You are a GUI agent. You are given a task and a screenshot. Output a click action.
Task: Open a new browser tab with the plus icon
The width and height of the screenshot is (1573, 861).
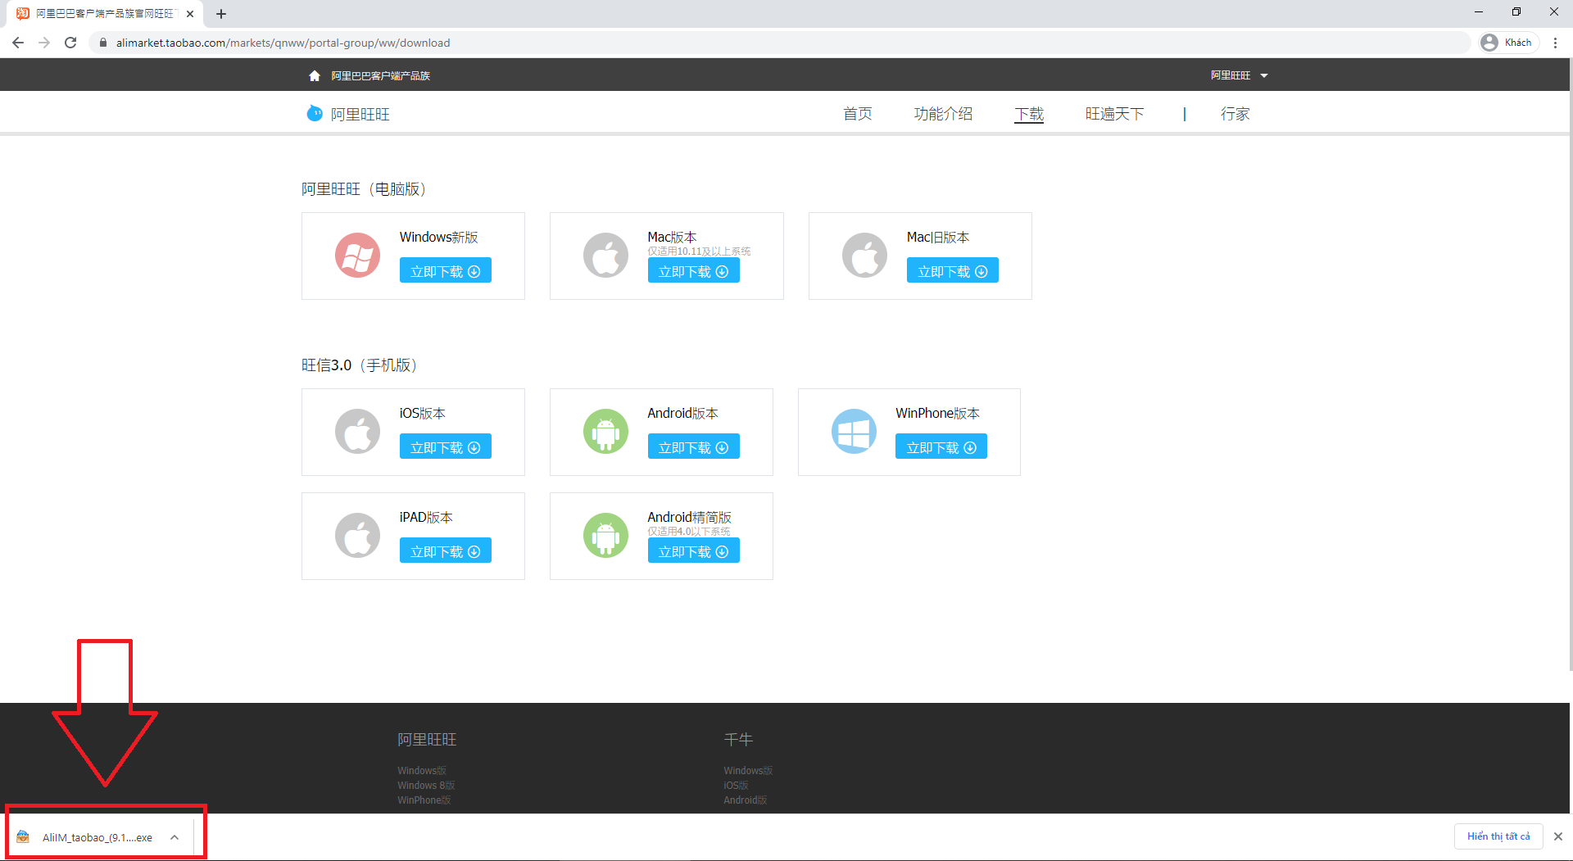(221, 14)
